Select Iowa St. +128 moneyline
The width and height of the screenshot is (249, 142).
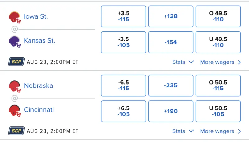pos(171,16)
